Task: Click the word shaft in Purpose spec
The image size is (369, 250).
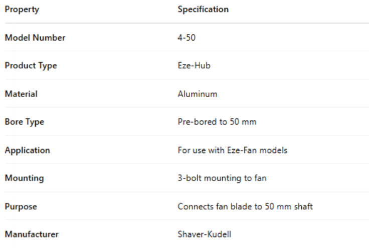Action: click(304, 205)
